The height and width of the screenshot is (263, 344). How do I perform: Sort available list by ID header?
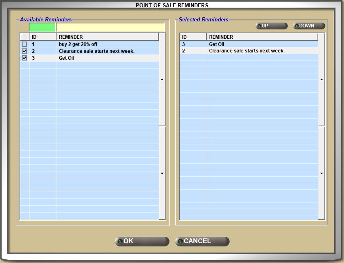(x=43, y=37)
